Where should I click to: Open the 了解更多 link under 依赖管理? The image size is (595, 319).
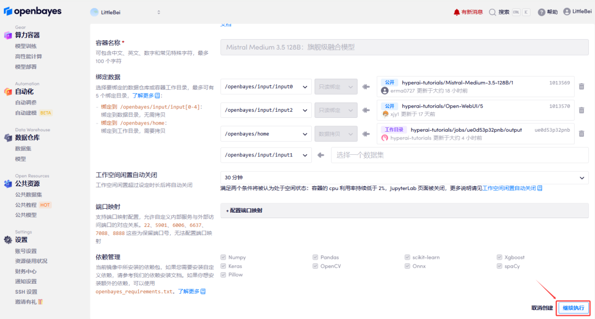(192, 291)
